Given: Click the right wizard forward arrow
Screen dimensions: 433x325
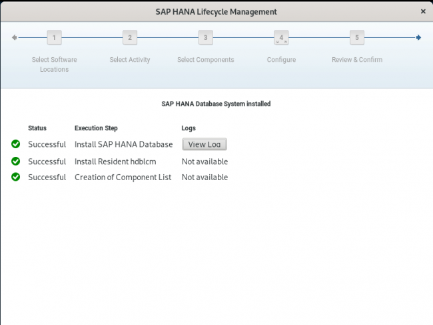Looking at the screenshot, I should [x=418, y=37].
